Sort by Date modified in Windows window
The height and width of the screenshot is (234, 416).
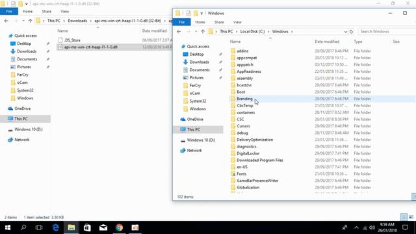[x=327, y=42]
